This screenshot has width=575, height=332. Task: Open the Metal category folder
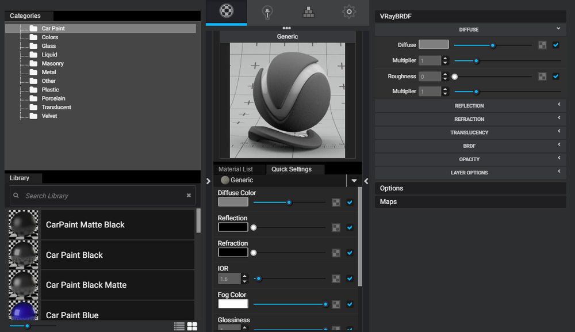pos(49,72)
